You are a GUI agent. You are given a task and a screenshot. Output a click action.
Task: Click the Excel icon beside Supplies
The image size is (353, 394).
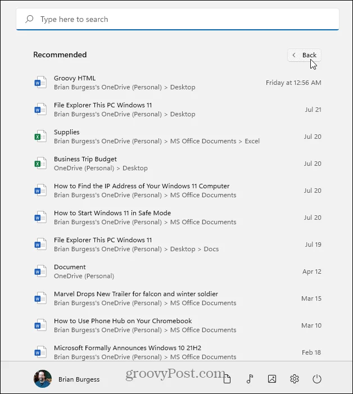coord(40,136)
